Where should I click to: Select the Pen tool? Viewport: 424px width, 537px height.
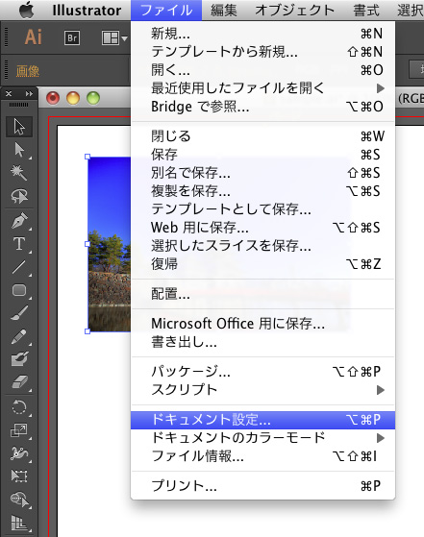coord(19,221)
